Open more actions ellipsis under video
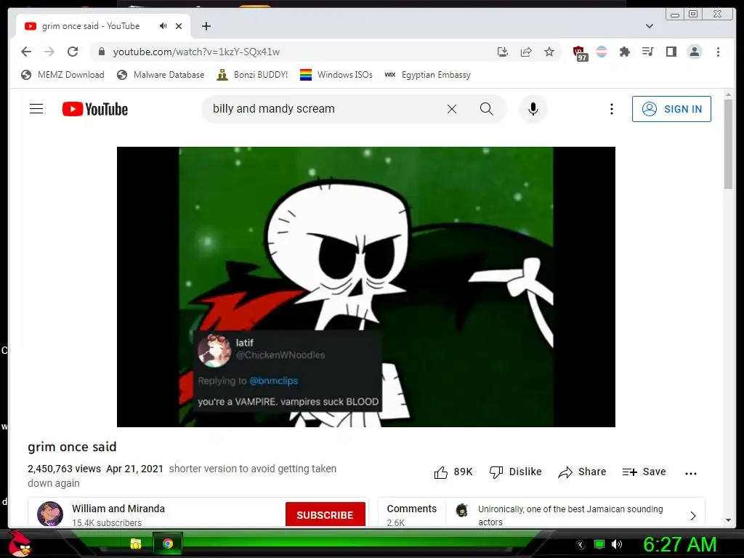This screenshot has height=558, width=744. (691, 473)
